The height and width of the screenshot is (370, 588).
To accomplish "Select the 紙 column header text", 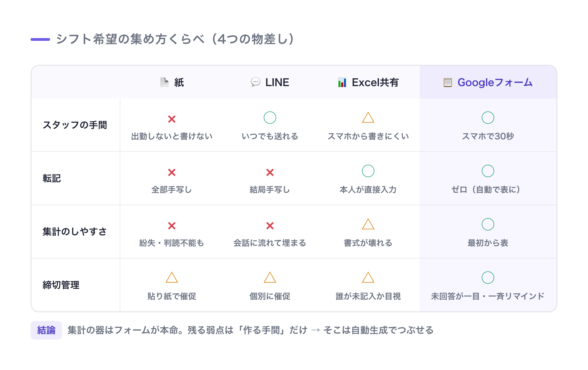I will tap(179, 82).
